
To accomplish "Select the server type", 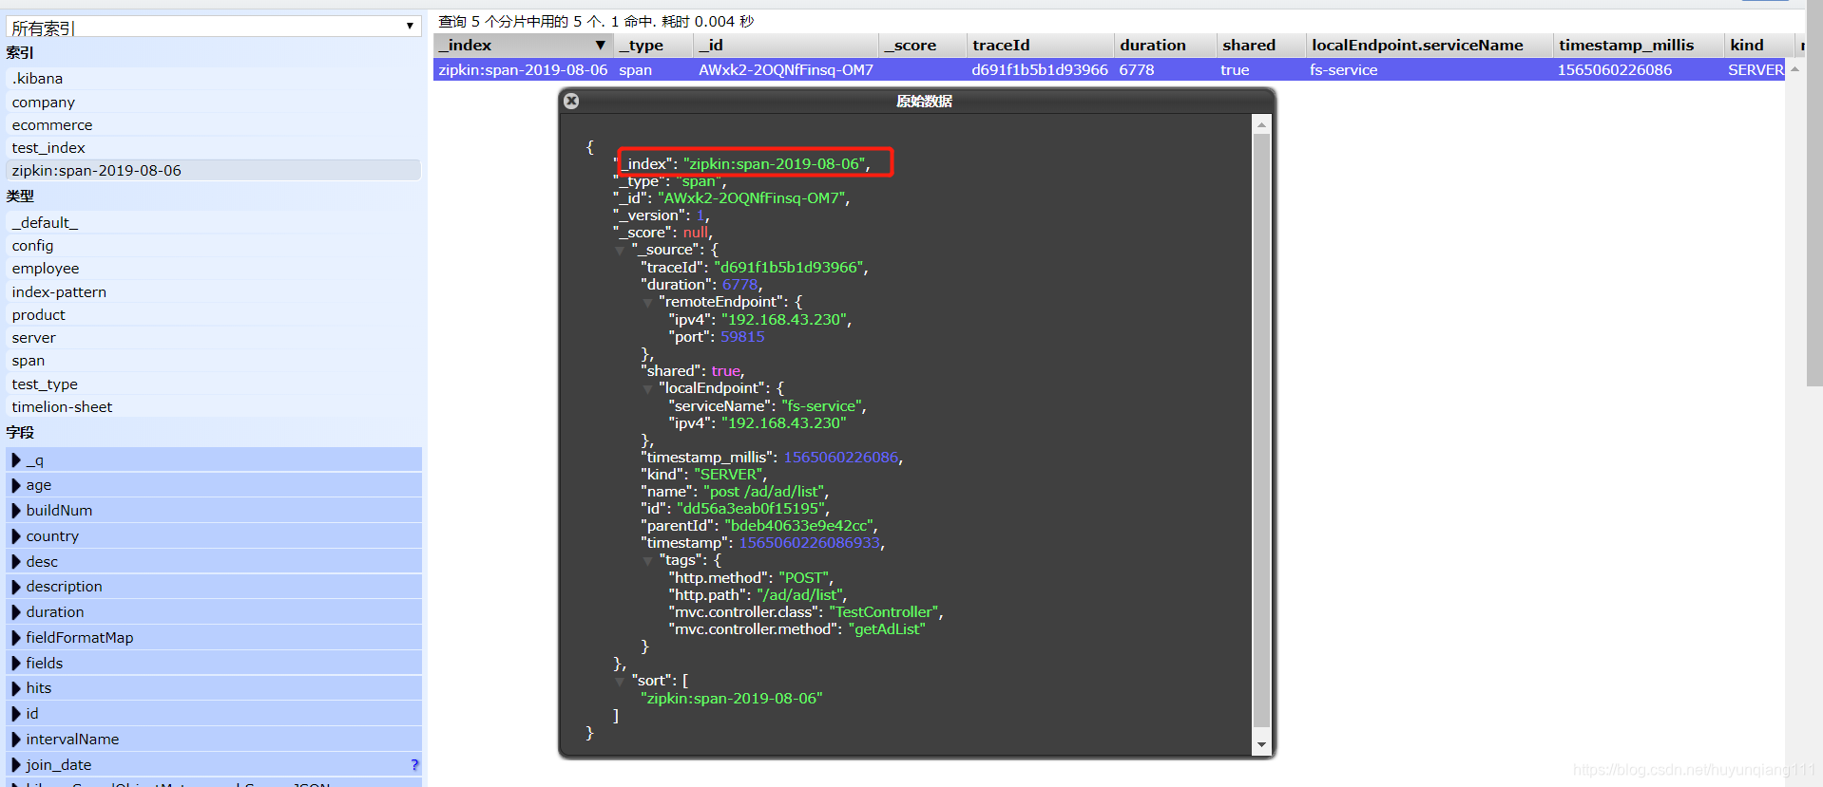I will [214, 337].
